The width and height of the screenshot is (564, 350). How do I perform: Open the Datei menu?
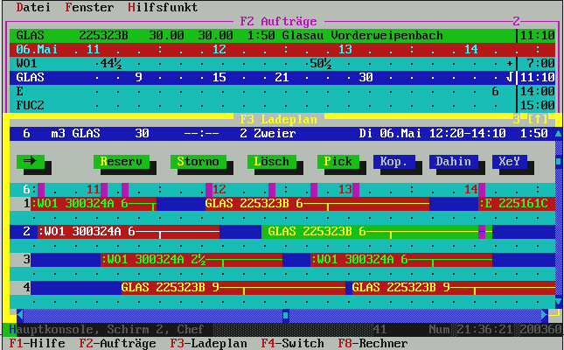click(33, 7)
